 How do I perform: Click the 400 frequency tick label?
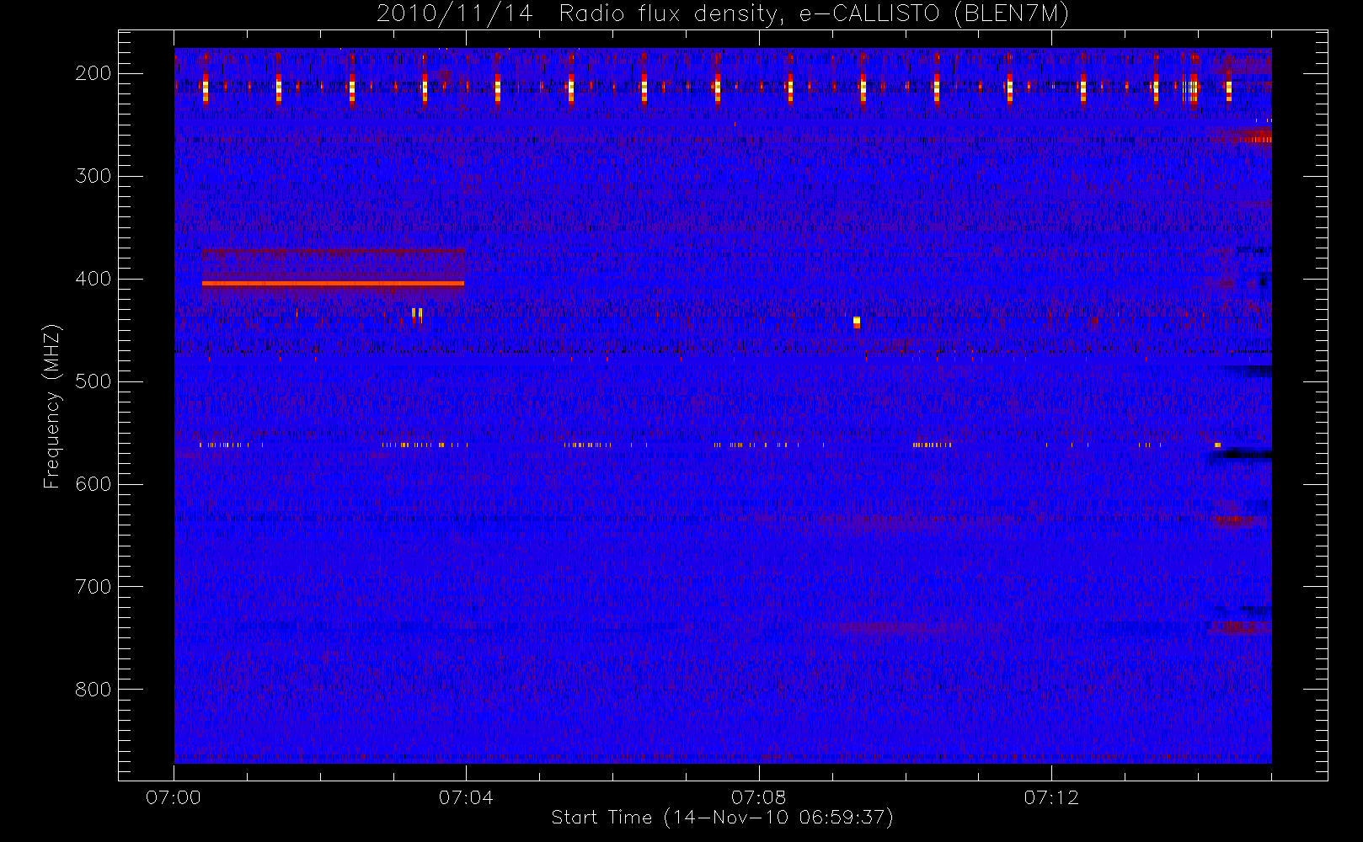93,279
